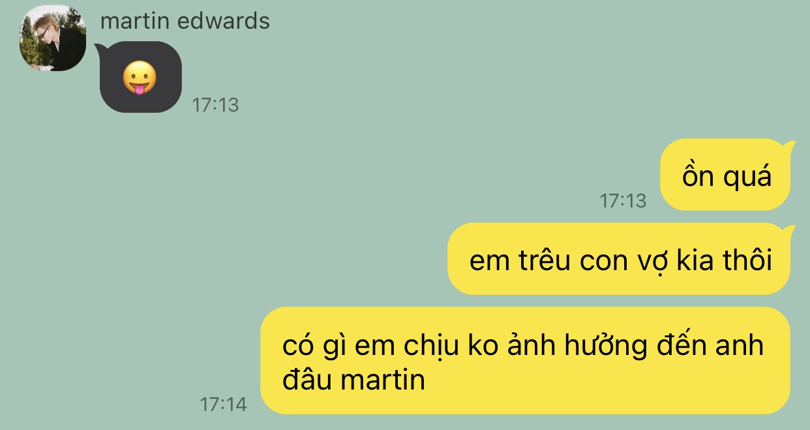This screenshot has height=430, width=810.
Task: Tap the word "martin" in last yellow message
Action: [x=383, y=380]
